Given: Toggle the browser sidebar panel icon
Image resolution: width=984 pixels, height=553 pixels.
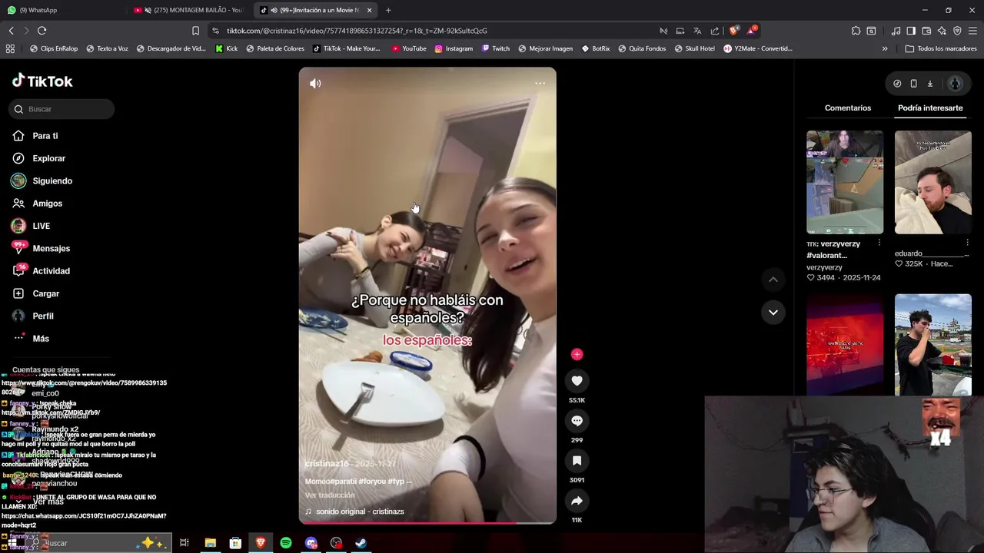Looking at the screenshot, I should click(x=911, y=31).
